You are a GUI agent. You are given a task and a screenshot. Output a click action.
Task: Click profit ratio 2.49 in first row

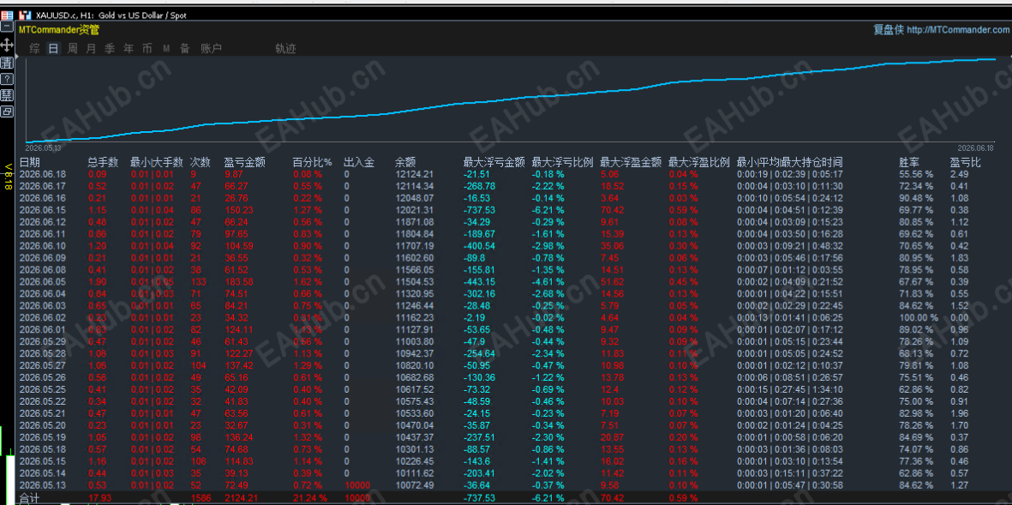[x=959, y=174]
